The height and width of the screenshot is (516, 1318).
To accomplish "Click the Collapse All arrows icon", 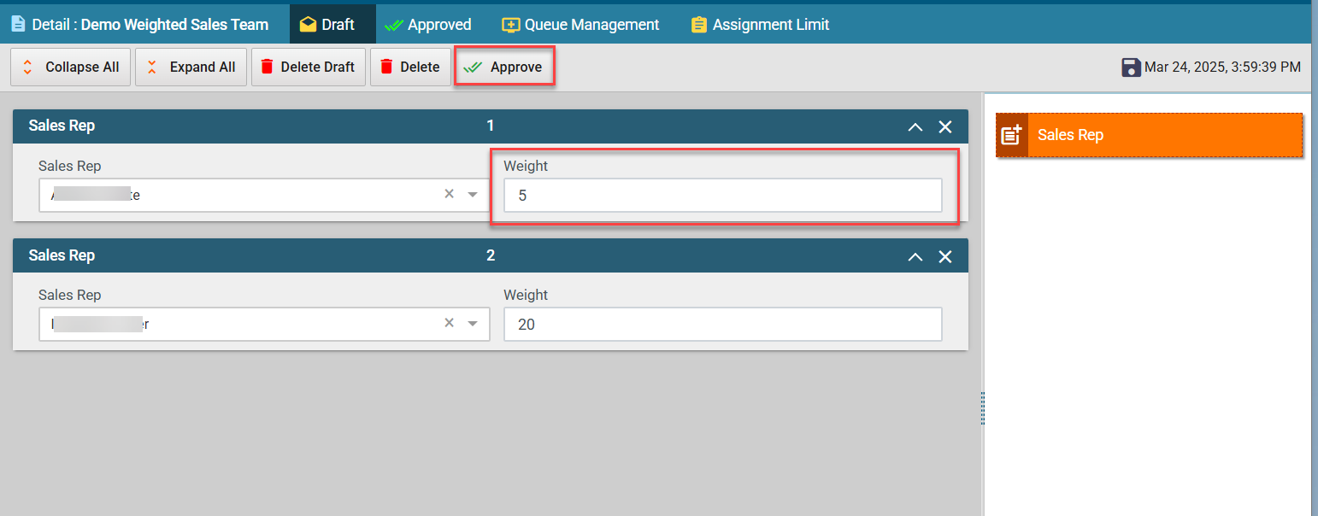I will click(28, 67).
